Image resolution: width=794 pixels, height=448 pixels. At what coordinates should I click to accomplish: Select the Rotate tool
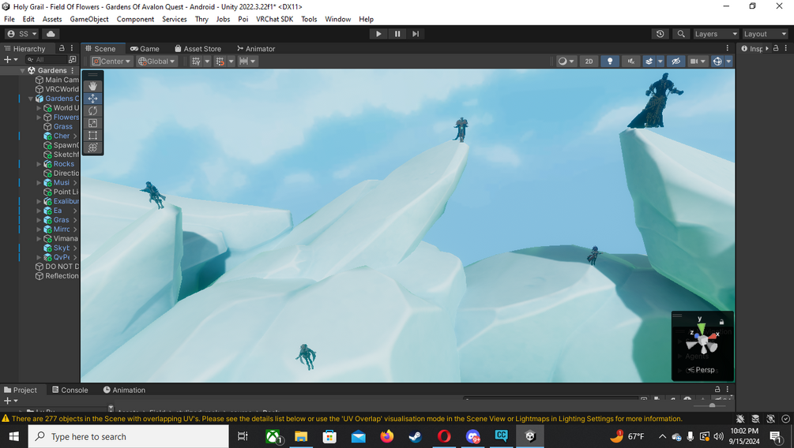point(92,110)
